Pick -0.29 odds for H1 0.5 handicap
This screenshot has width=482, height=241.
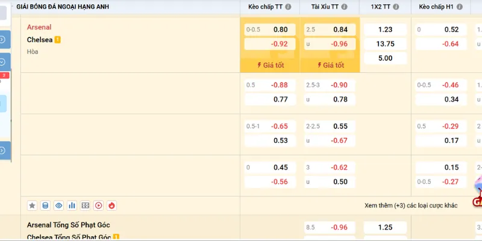(x=441, y=127)
